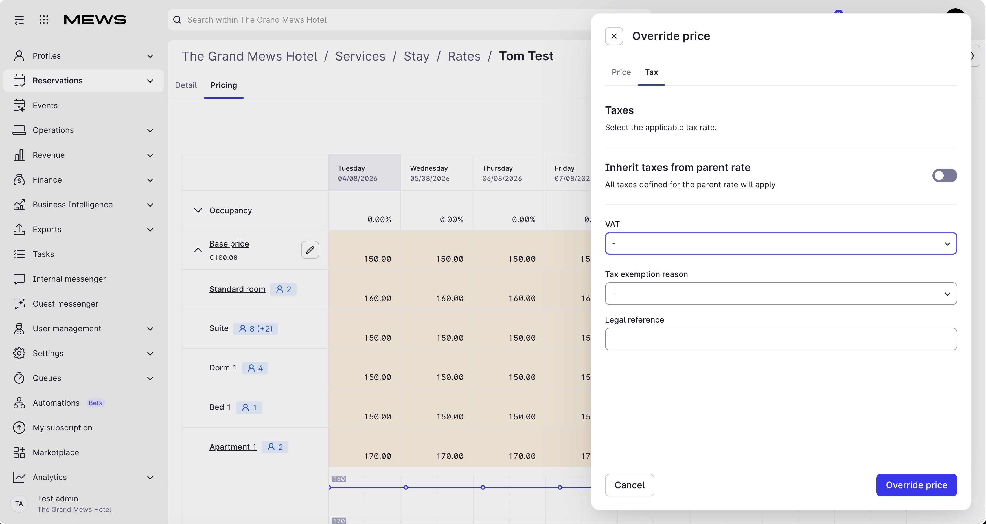Screen dimensions: 986x524
Task: Select the Pricing tab
Action: 224,85
